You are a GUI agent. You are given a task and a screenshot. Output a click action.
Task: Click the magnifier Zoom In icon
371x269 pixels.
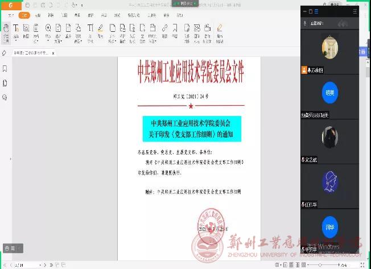pyautogui.click(x=48, y=28)
